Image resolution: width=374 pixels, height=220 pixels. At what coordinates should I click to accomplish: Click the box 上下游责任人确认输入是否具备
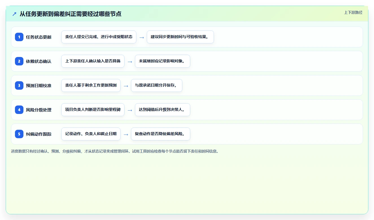click(x=93, y=61)
